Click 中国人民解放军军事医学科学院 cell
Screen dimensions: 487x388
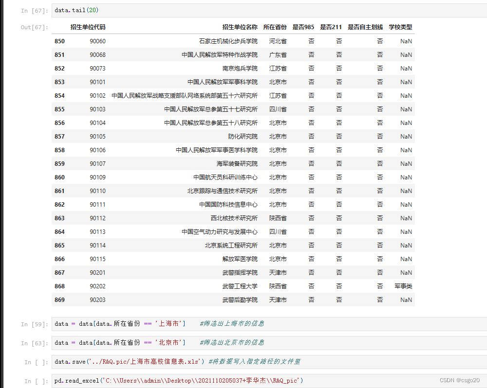click(x=217, y=150)
